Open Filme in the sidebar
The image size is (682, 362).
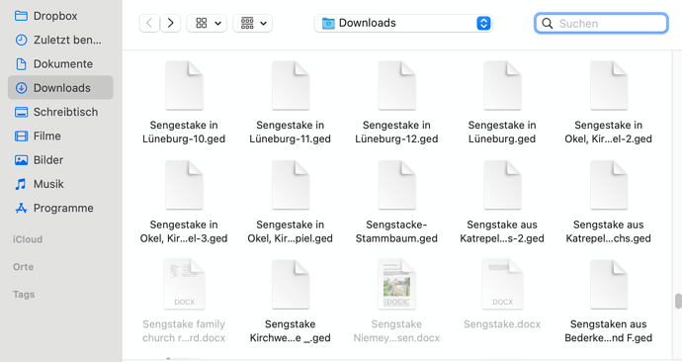coord(38,136)
